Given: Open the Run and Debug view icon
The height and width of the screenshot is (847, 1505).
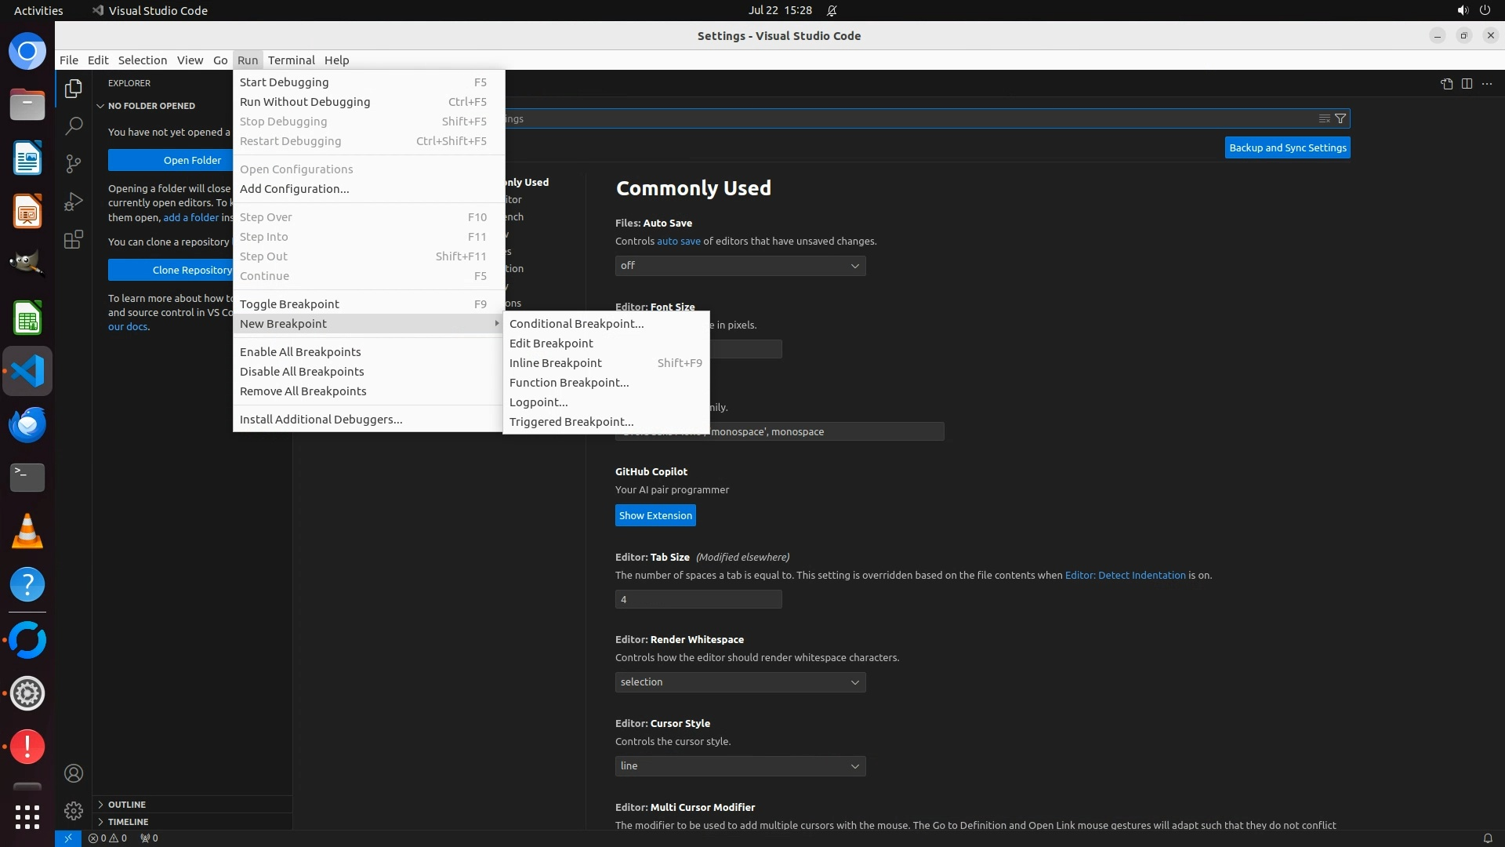Looking at the screenshot, I should click(x=74, y=202).
